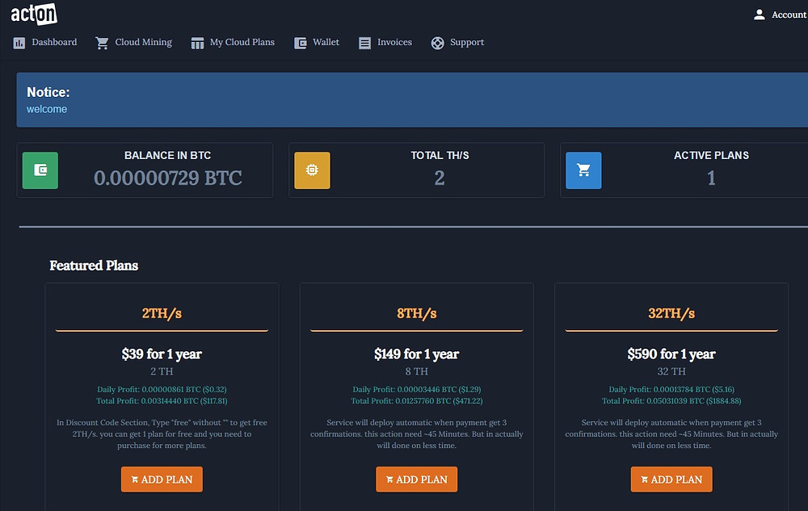
Task: Click the blue cart Active Plans icon
Action: coord(583,170)
